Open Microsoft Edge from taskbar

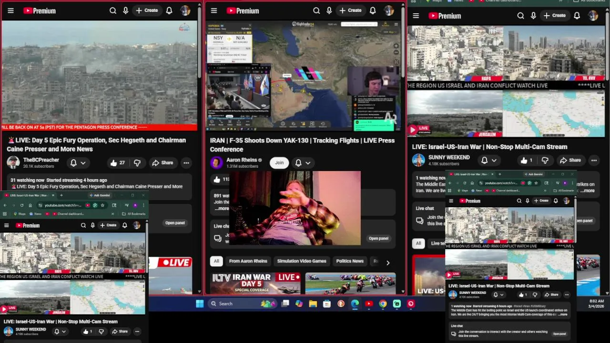(355, 303)
